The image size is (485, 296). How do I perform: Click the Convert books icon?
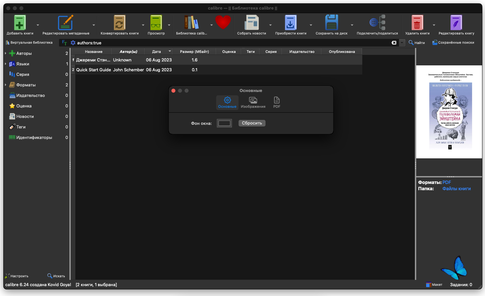click(119, 23)
